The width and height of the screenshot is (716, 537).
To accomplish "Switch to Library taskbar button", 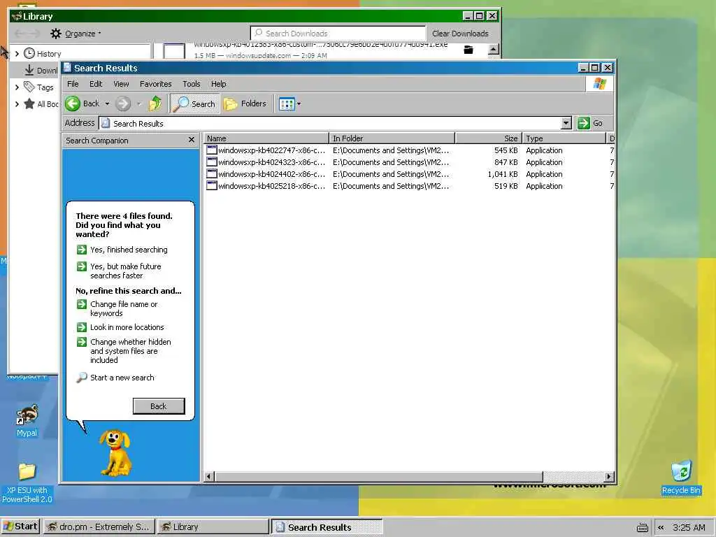I will 213,527.
